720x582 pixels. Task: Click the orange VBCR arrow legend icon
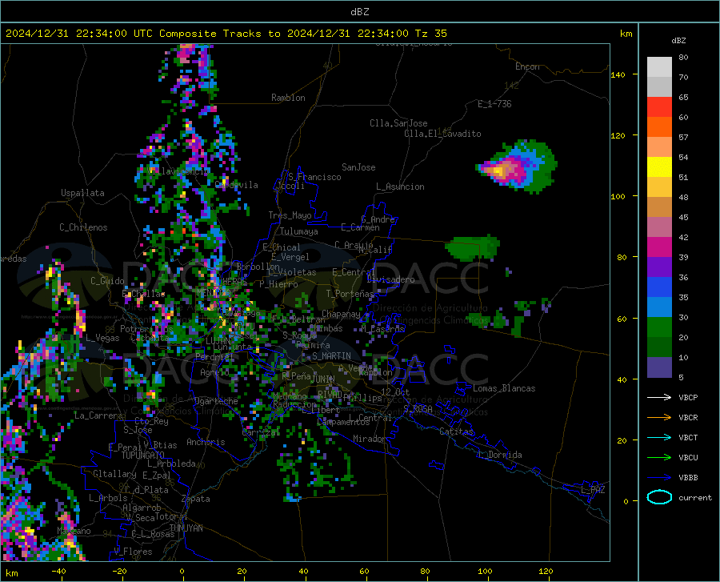tap(659, 417)
